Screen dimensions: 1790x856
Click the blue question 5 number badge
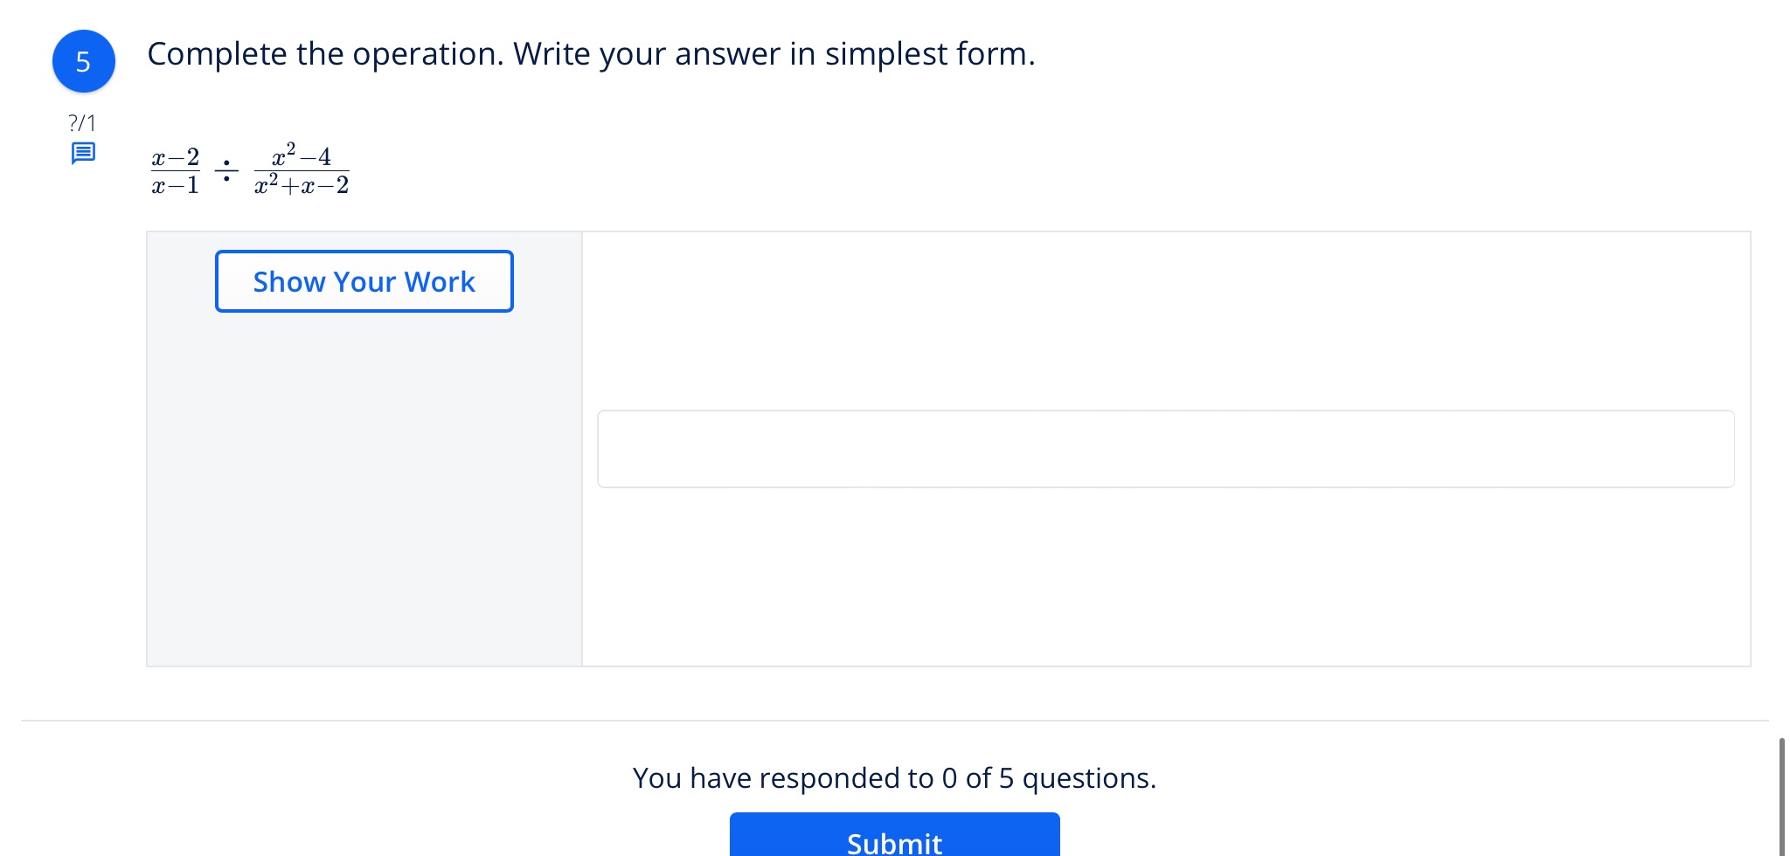[83, 61]
